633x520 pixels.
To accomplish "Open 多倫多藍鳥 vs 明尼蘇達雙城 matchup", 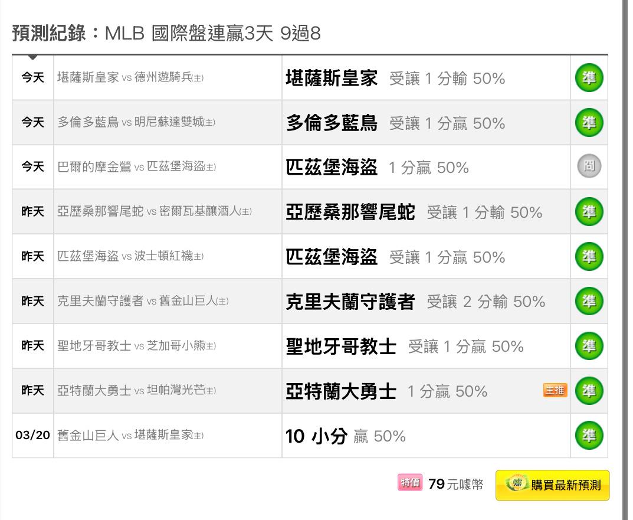I will (136, 123).
